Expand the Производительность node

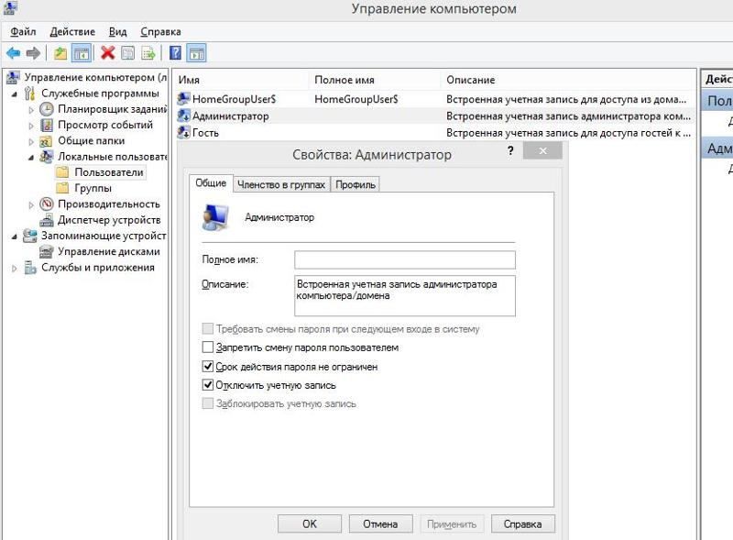31,205
